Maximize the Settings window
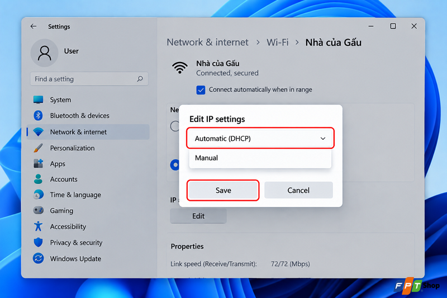The image size is (447, 298). point(393,26)
